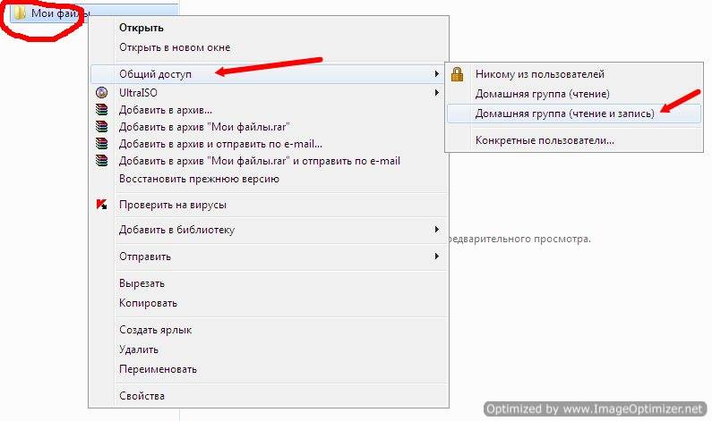Choose Вырезать from the context menu

(x=142, y=283)
